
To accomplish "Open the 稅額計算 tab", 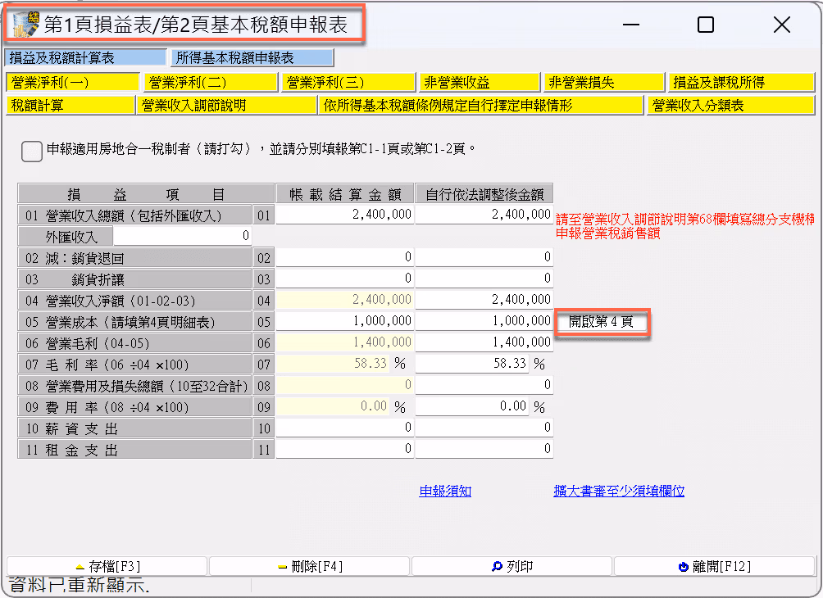I will (70, 106).
